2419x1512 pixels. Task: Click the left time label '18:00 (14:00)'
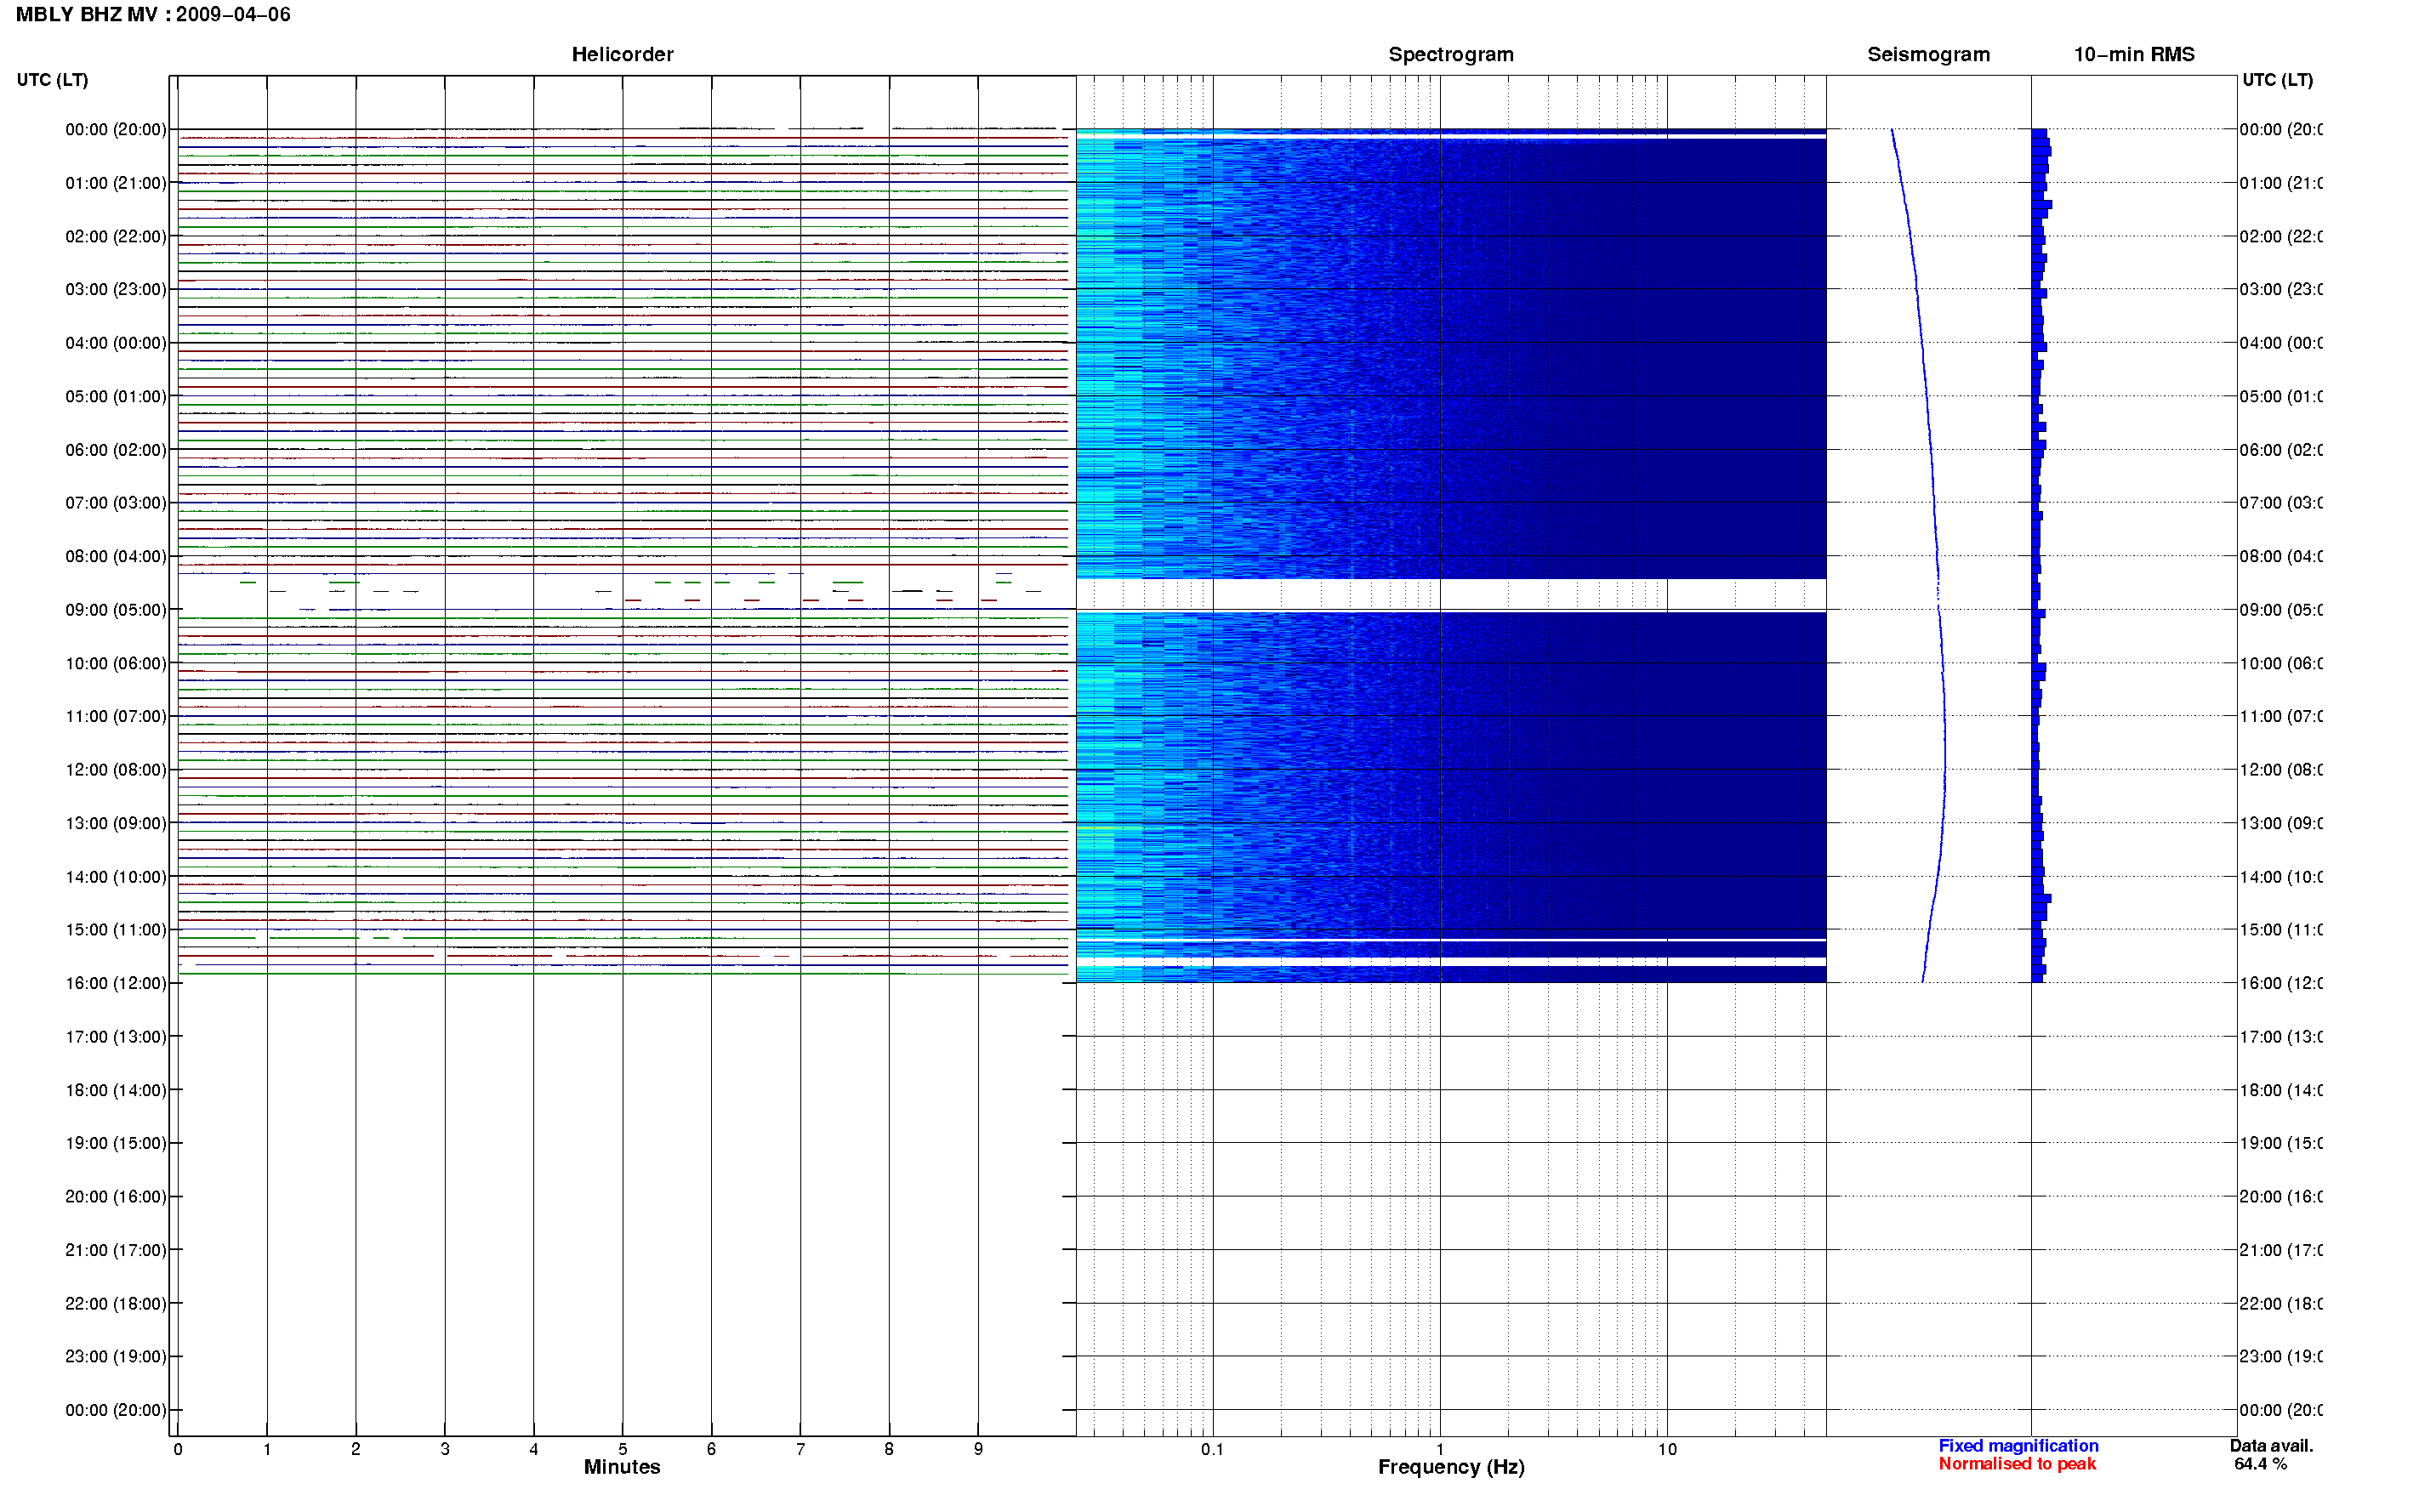point(116,1091)
